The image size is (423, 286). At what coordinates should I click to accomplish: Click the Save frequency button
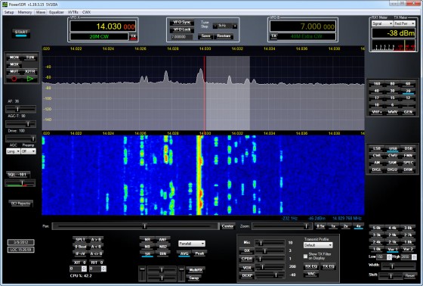tap(205, 36)
